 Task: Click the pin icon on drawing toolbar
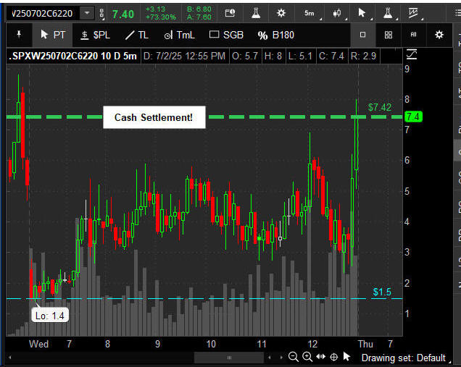tap(18, 35)
